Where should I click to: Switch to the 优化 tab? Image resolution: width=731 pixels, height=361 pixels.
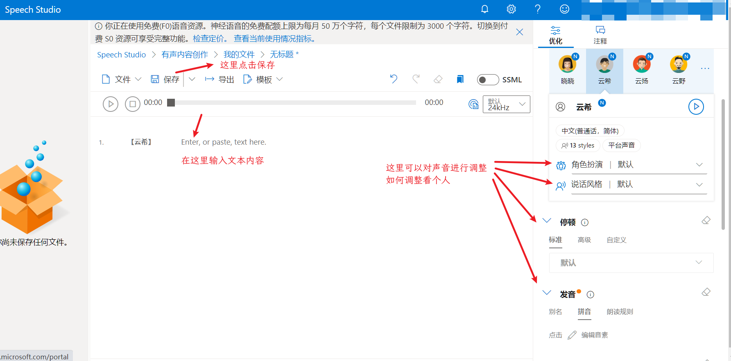[x=556, y=35]
